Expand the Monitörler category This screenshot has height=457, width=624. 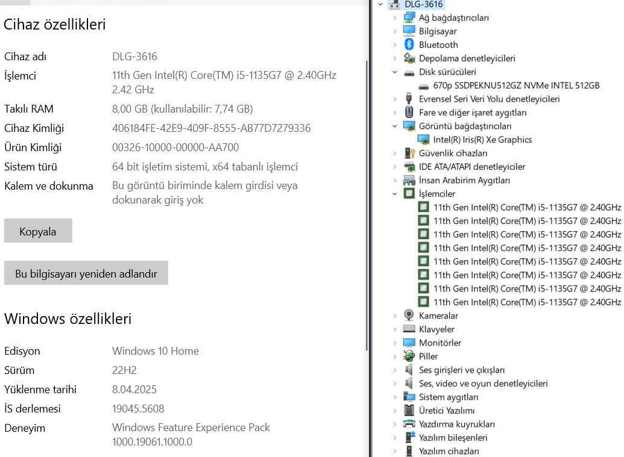coord(395,343)
